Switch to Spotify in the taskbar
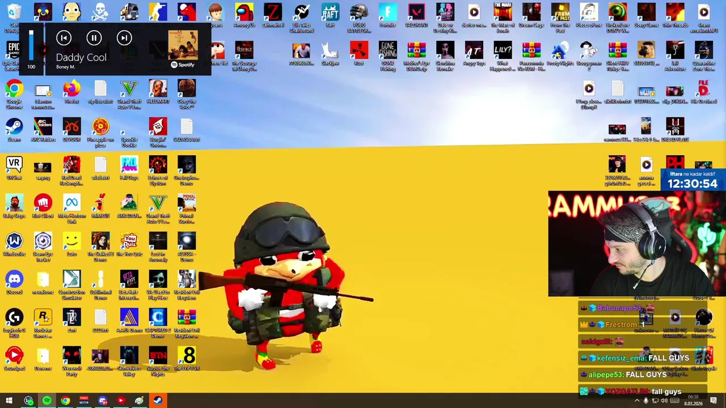 tap(47, 401)
